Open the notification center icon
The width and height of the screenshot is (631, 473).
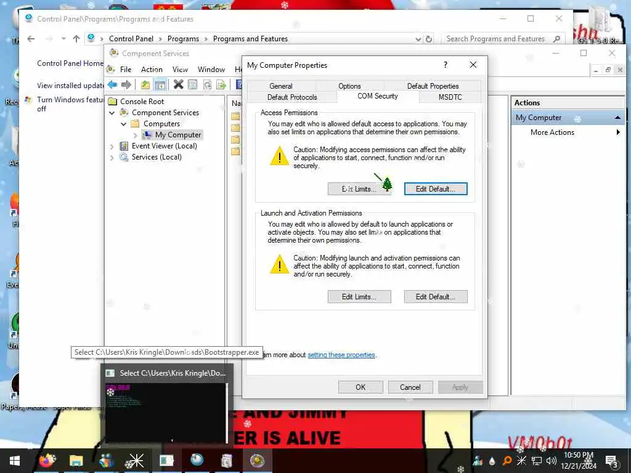(x=611, y=461)
